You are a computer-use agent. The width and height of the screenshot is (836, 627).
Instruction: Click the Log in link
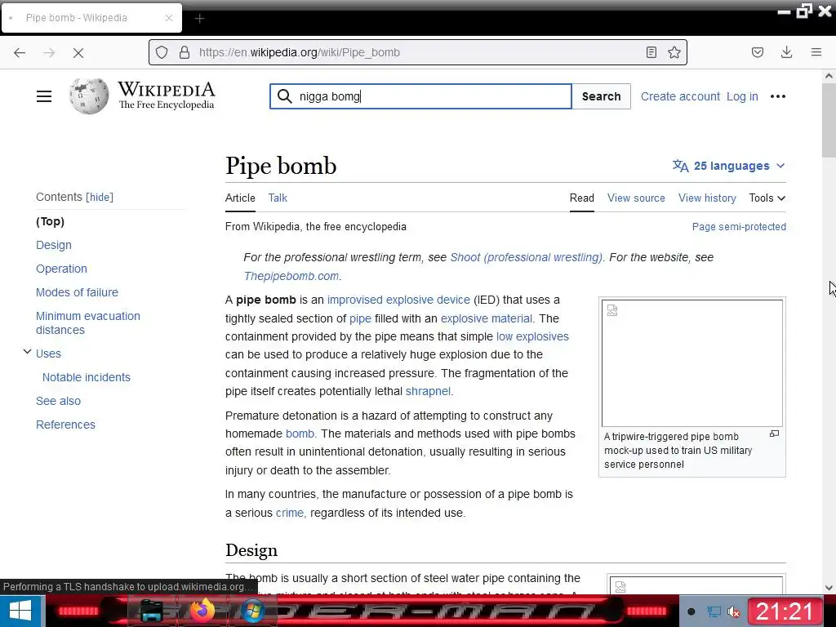point(742,96)
